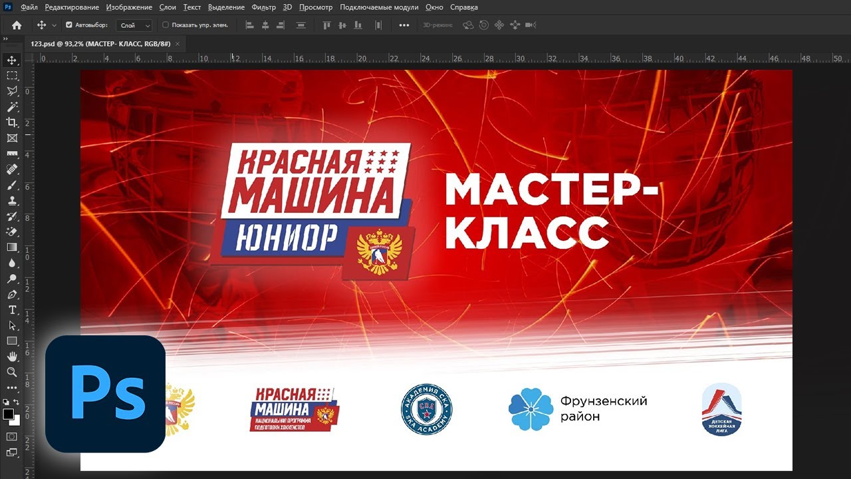Align left edges in options bar
This screenshot has width=851, height=479.
[250, 25]
